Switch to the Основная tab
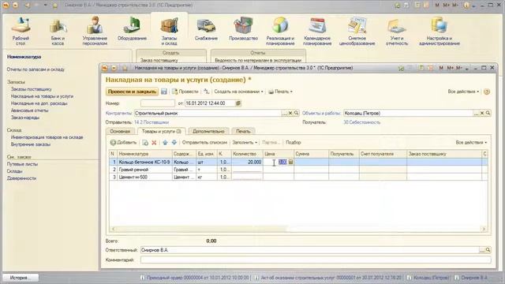 point(120,132)
